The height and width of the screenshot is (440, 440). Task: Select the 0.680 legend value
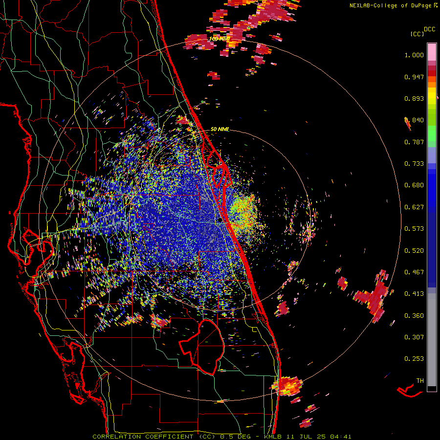pyautogui.click(x=414, y=185)
